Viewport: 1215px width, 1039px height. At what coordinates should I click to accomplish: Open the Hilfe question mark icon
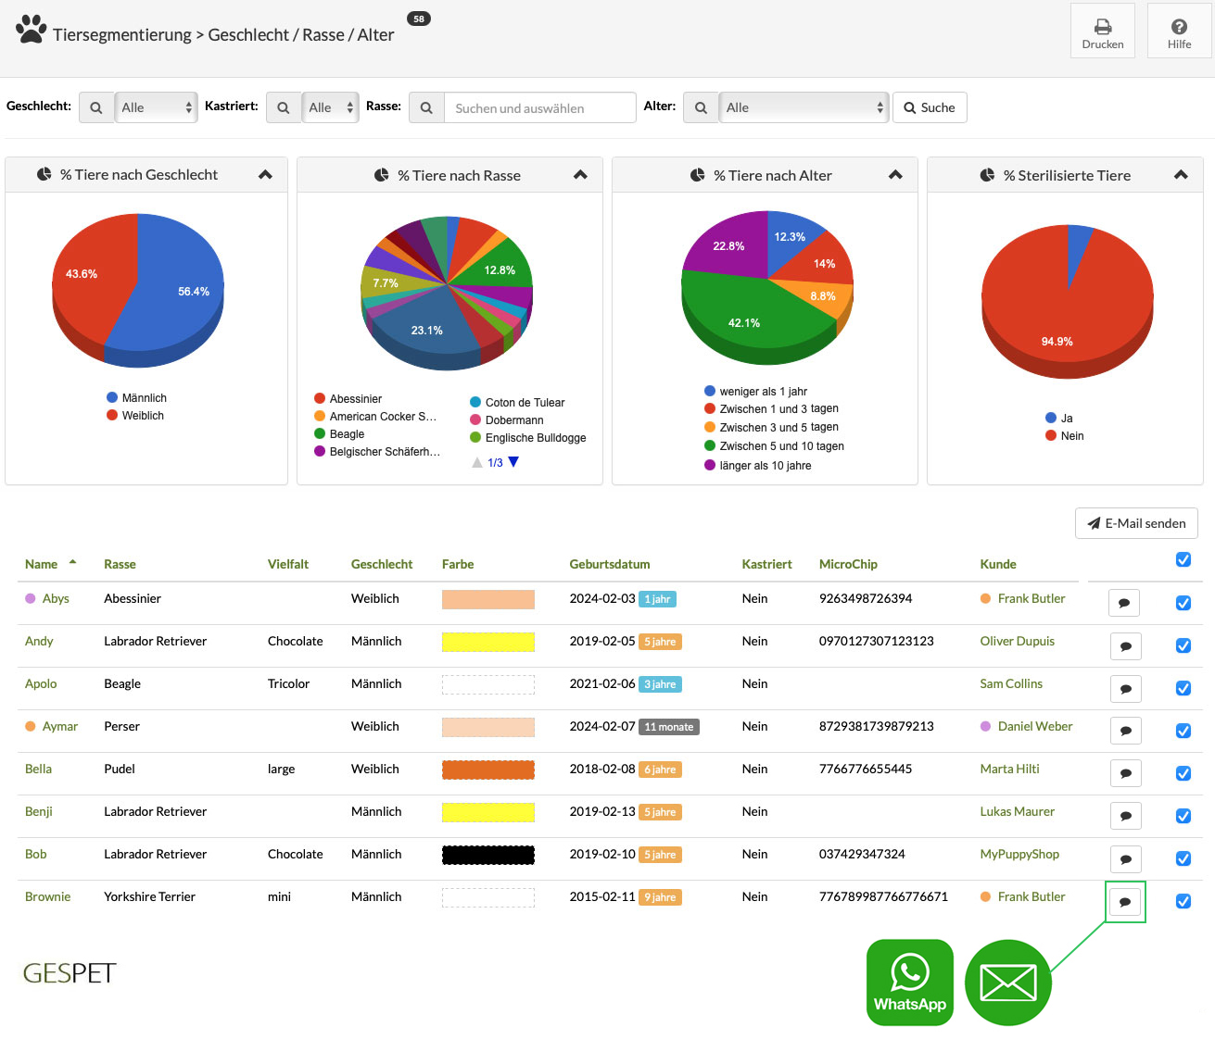pyautogui.click(x=1179, y=27)
